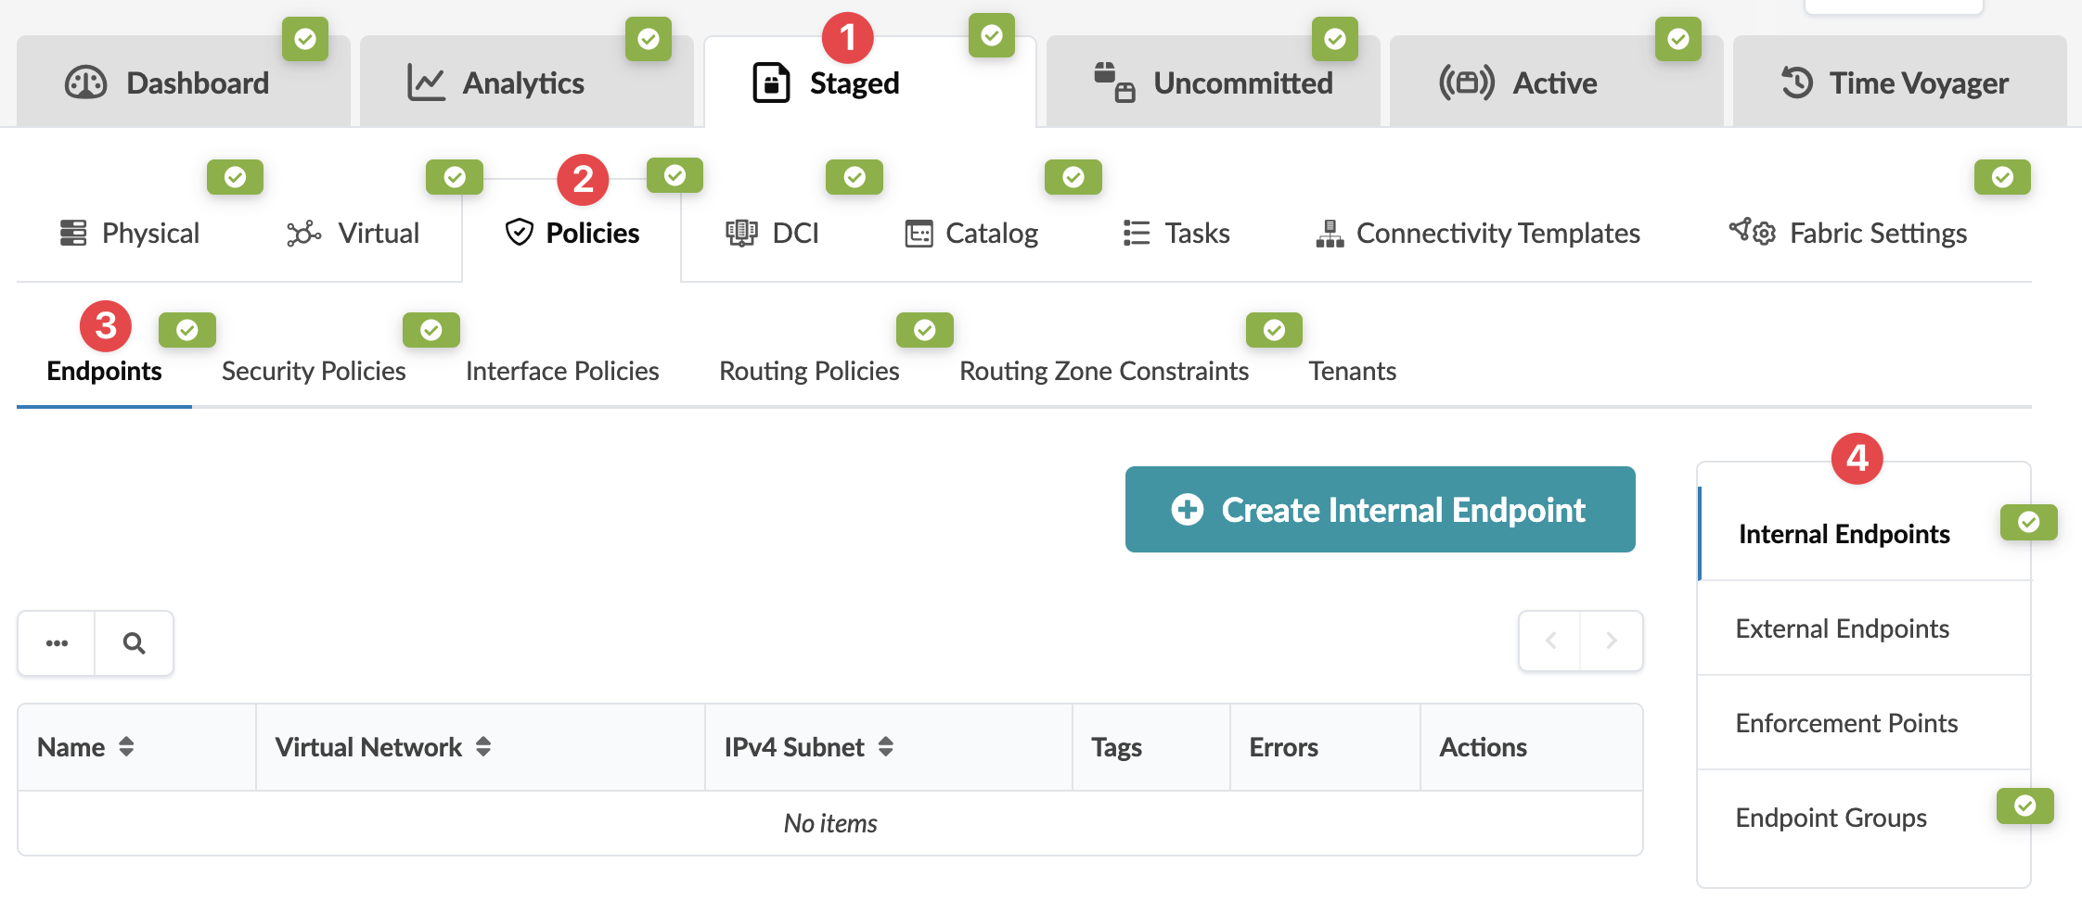Sort by Virtual Network column arrows
This screenshot has width=2082, height=901.
click(x=483, y=747)
